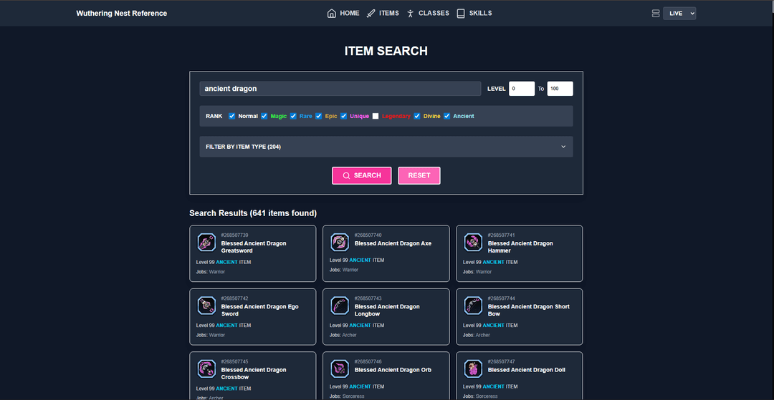Uncheck the Ancient rank checkbox
The image size is (774, 400).
point(446,116)
